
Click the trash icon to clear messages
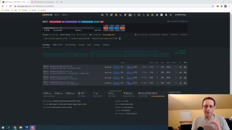click(x=120, y=39)
